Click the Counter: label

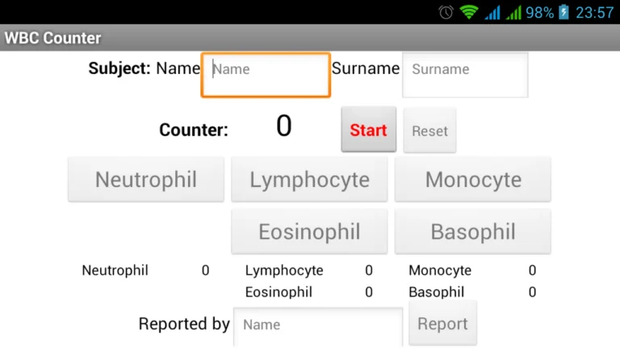tap(194, 130)
